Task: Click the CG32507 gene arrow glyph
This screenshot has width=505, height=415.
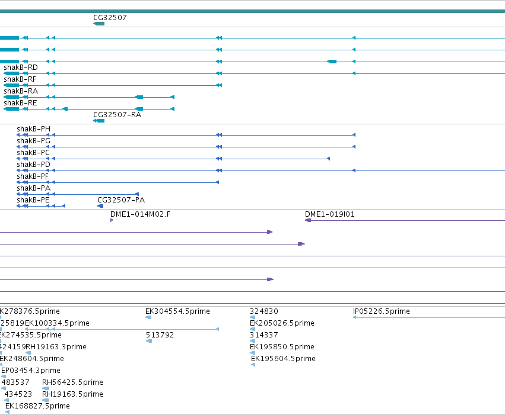Action: click(x=99, y=24)
